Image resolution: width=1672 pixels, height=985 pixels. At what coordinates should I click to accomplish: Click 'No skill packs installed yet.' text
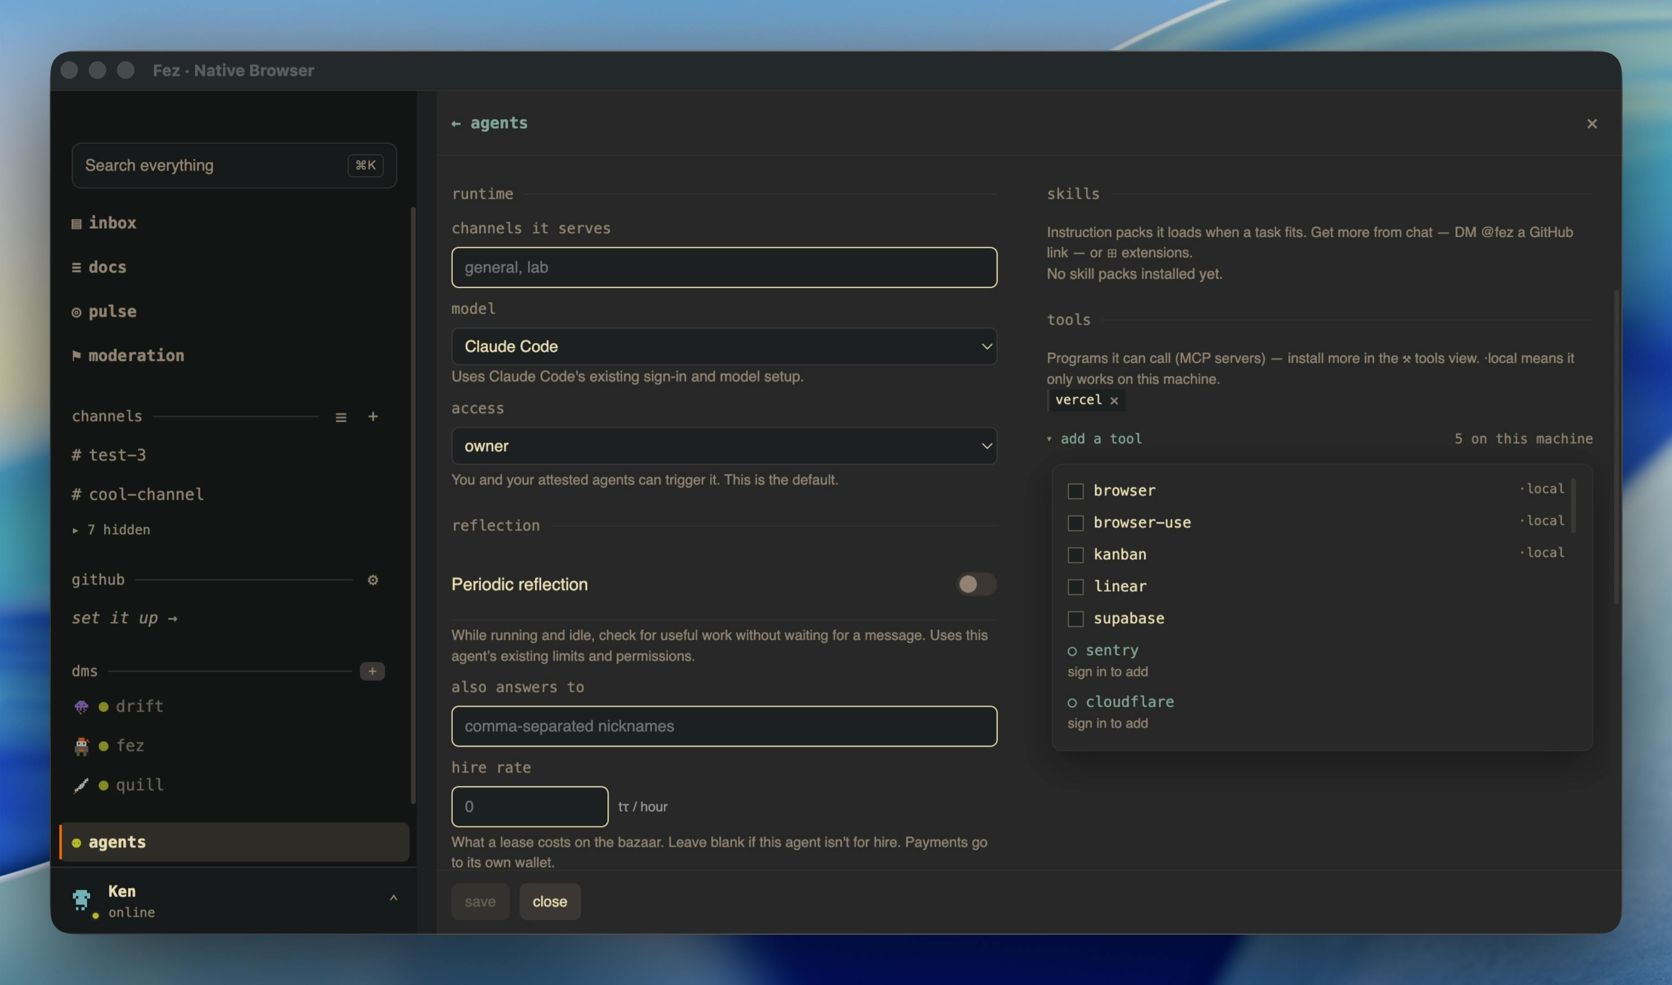pyautogui.click(x=1134, y=274)
